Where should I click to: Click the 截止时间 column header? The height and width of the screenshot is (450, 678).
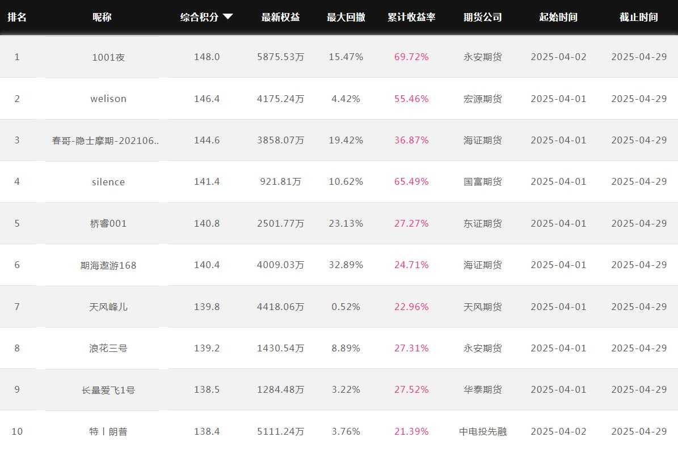click(639, 17)
